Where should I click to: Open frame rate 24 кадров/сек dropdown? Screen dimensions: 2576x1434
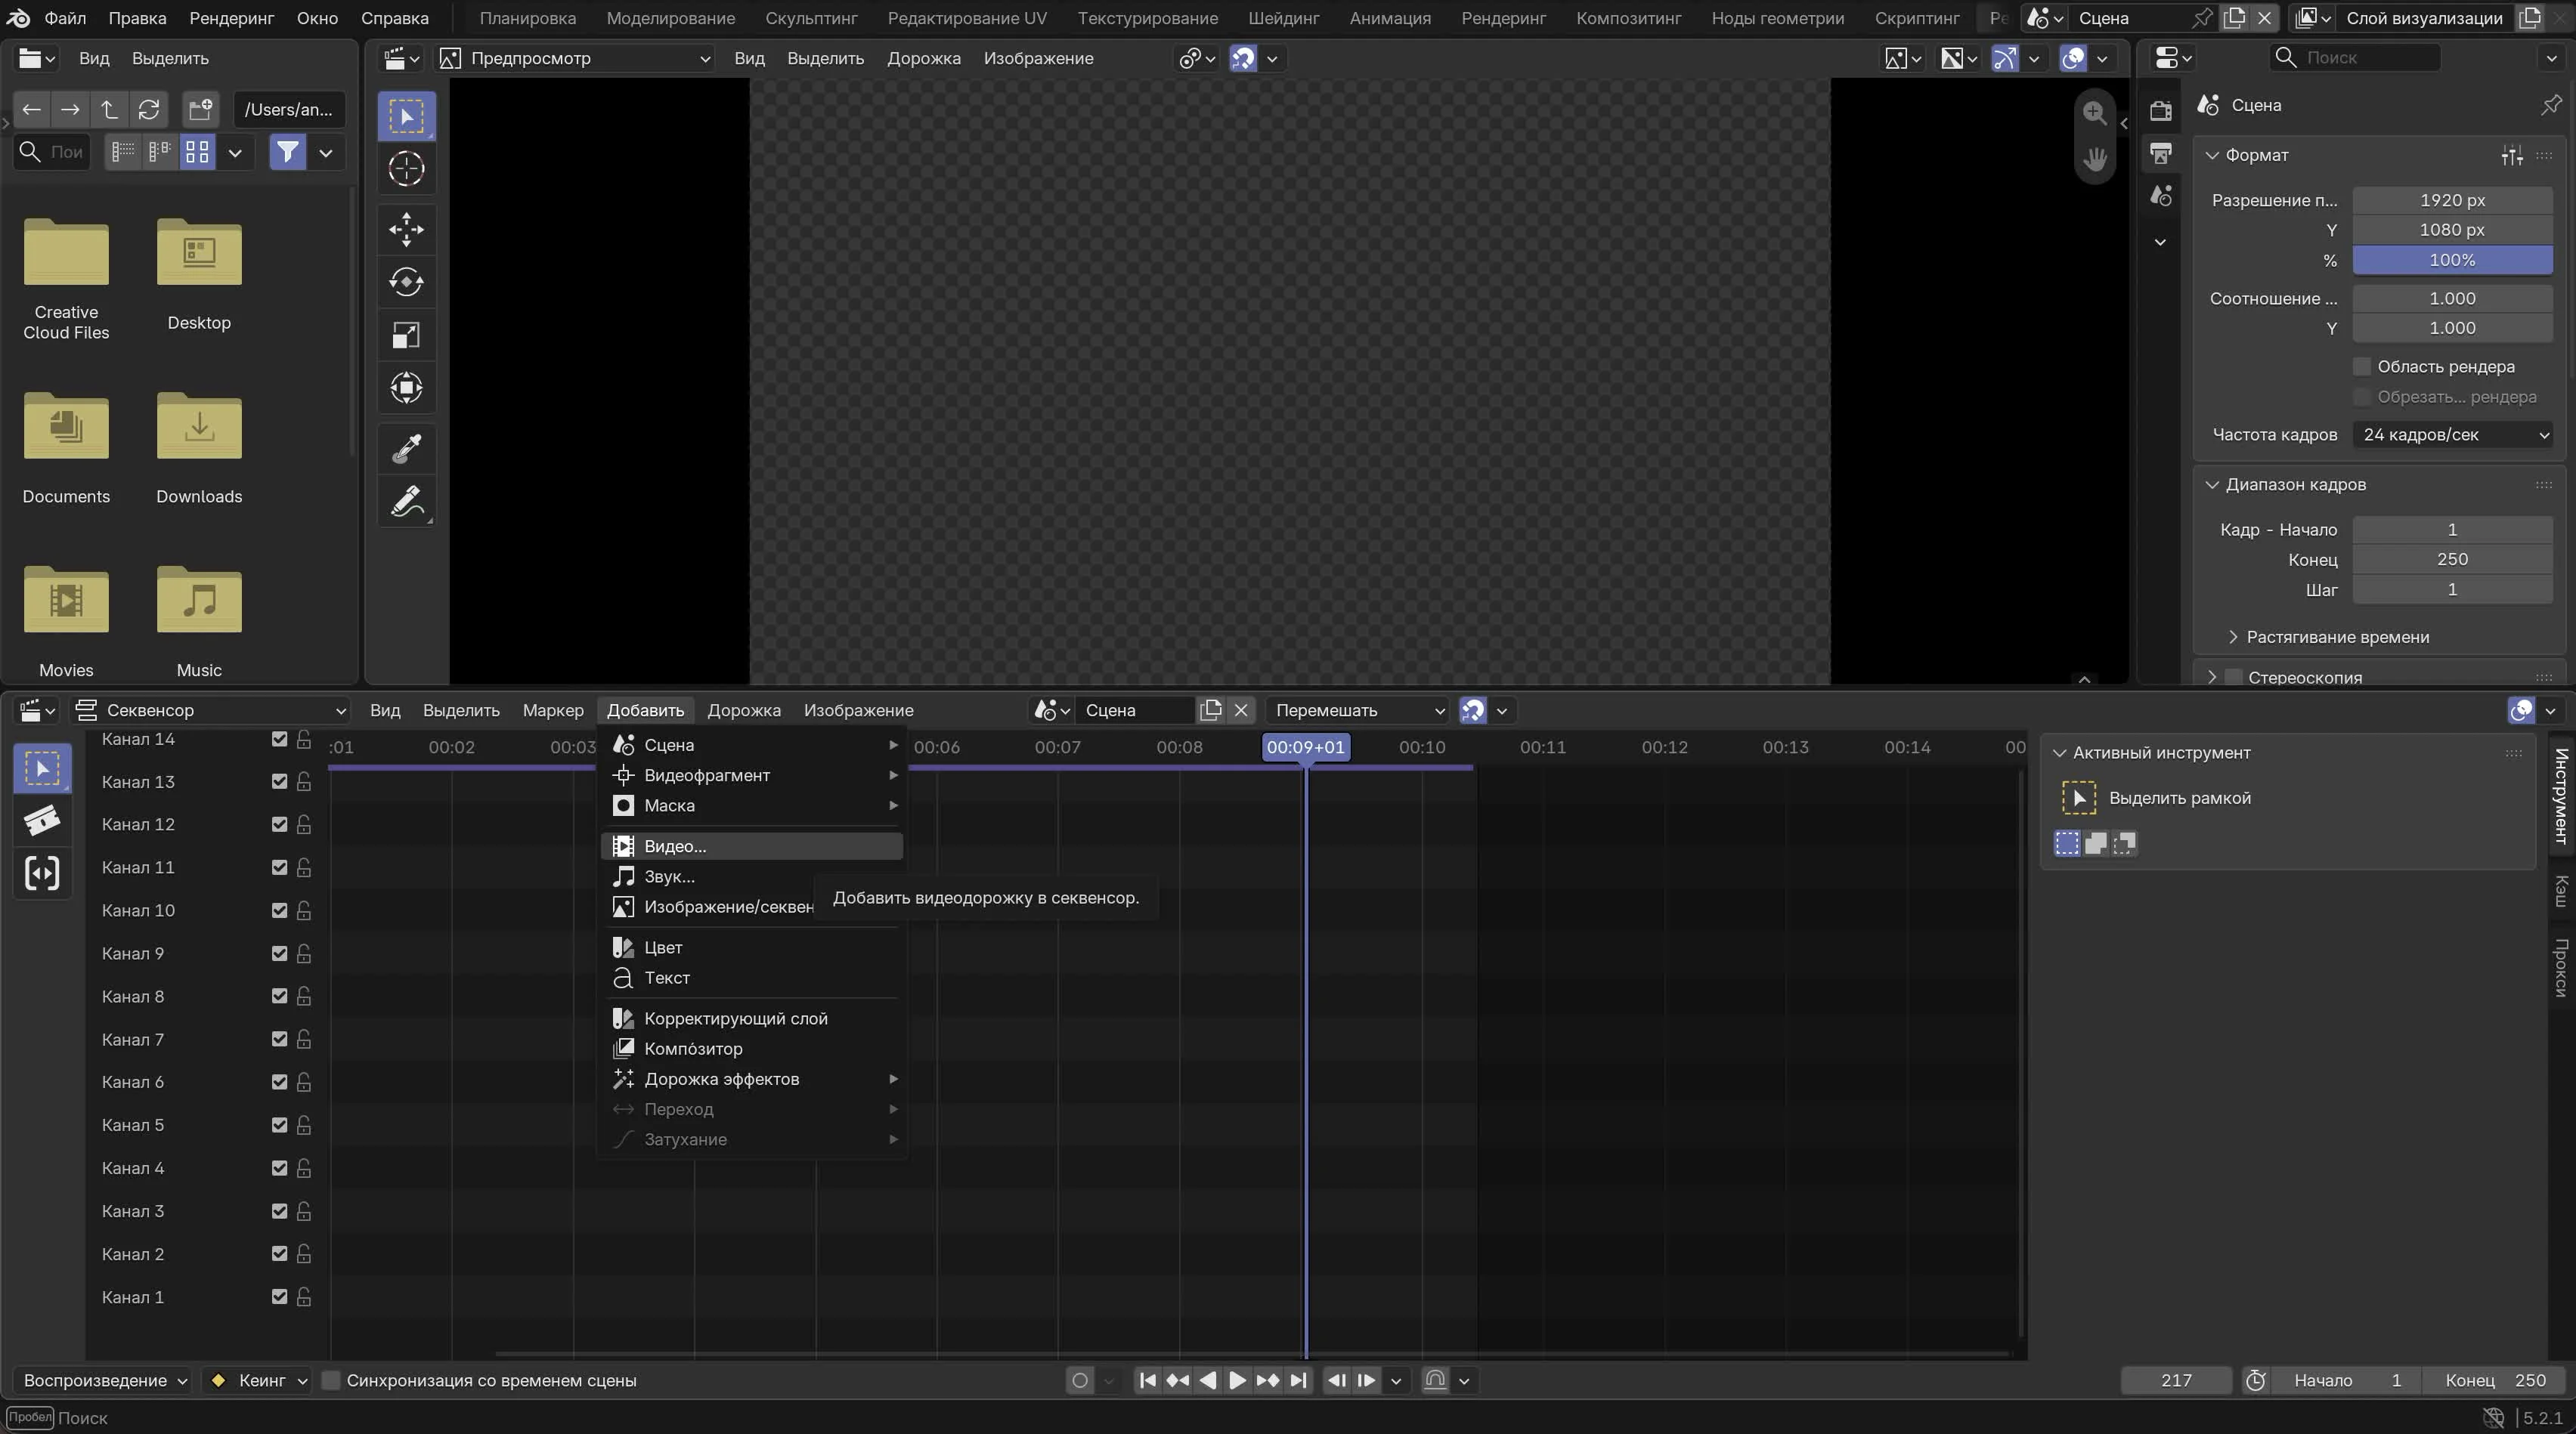coord(2452,434)
